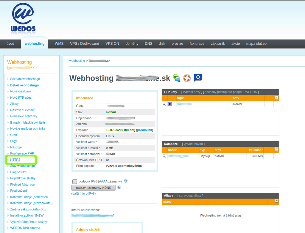Open the help icon beside nastavit záznamy button
Viewport: 305px width, 233px height.
click(x=119, y=187)
